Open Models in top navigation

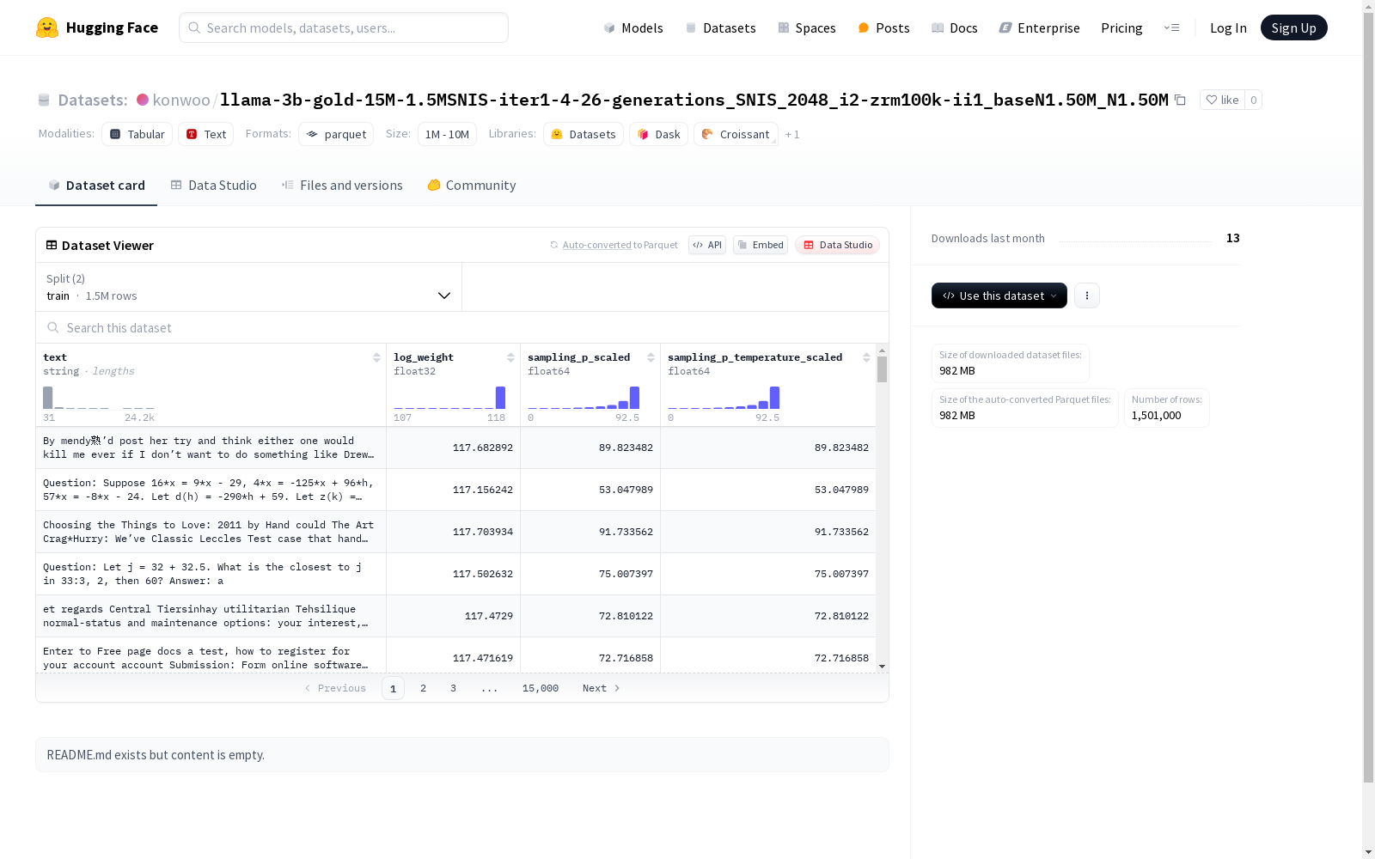(633, 27)
